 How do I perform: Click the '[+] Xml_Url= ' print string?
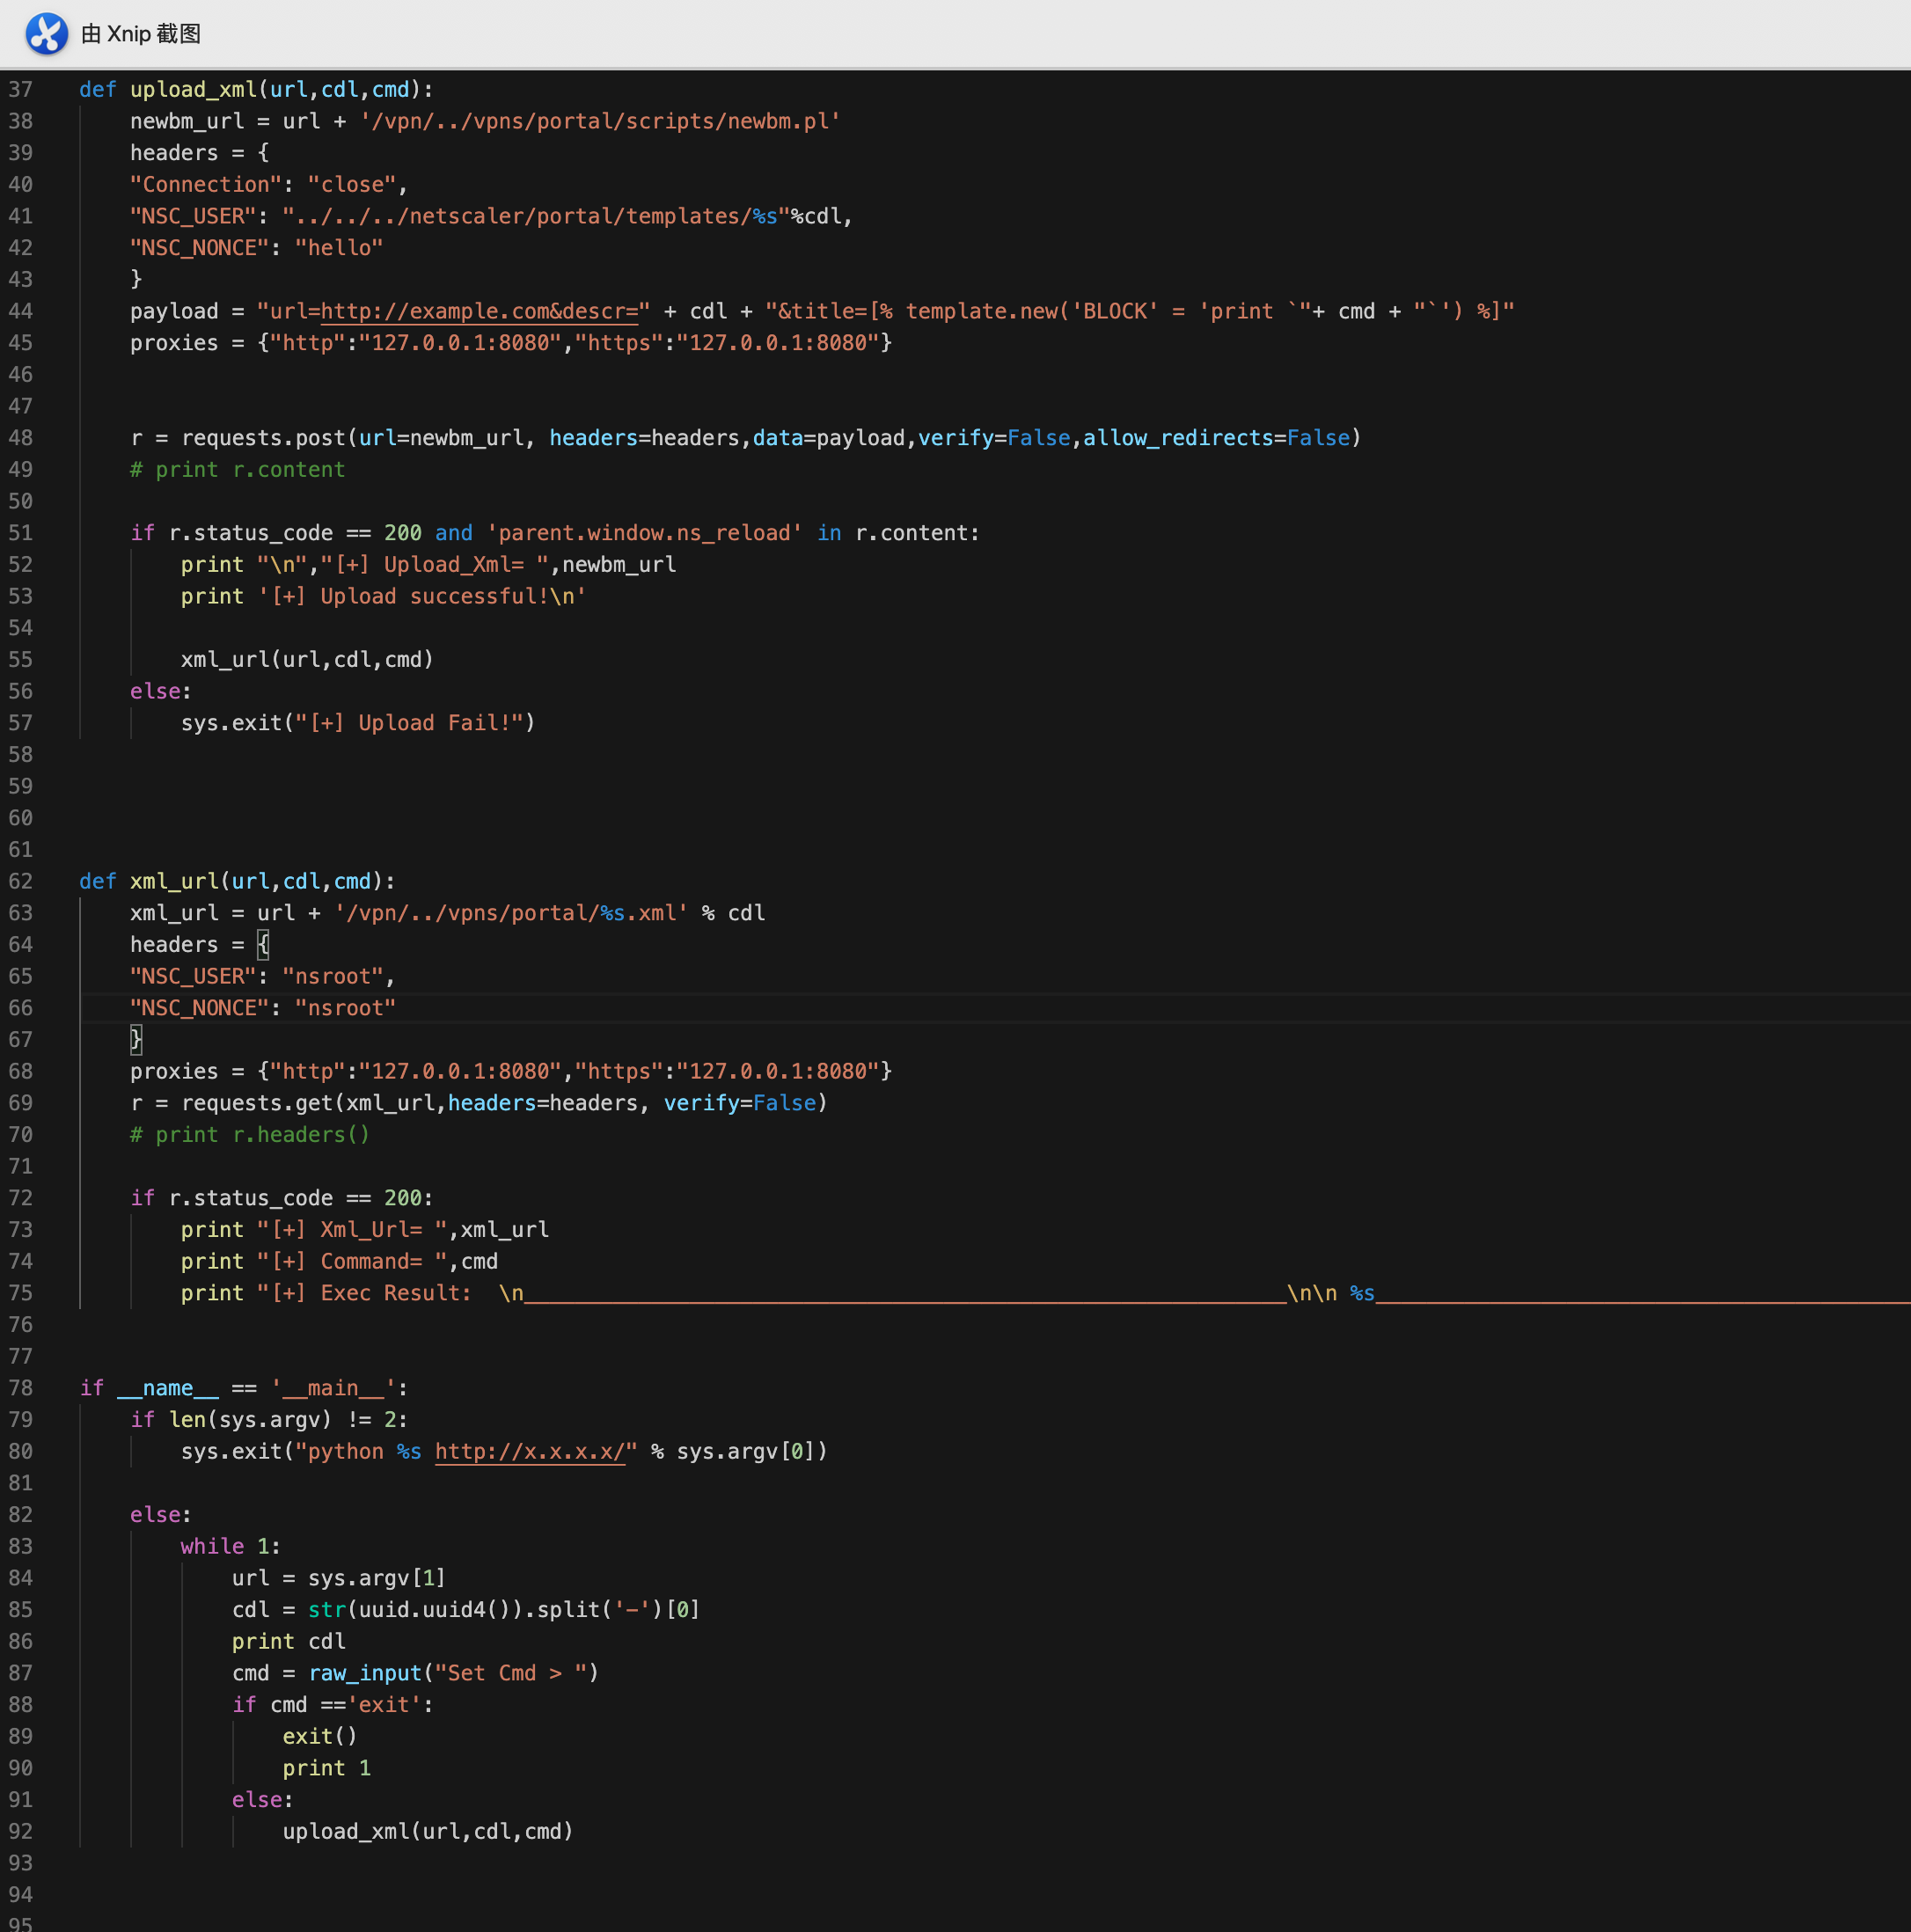tap(352, 1229)
